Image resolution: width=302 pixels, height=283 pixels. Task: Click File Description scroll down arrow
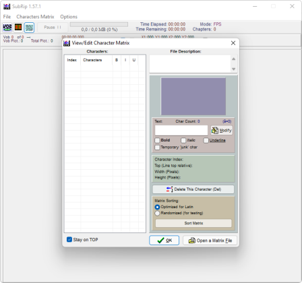click(x=234, y=69)
